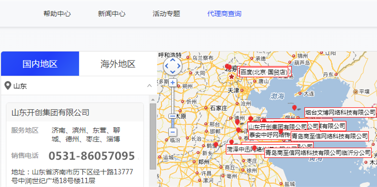The height and width of the screenshot is (187, 377).
Task: Click the 泰安中呼网络 map label
Action: 269,135
